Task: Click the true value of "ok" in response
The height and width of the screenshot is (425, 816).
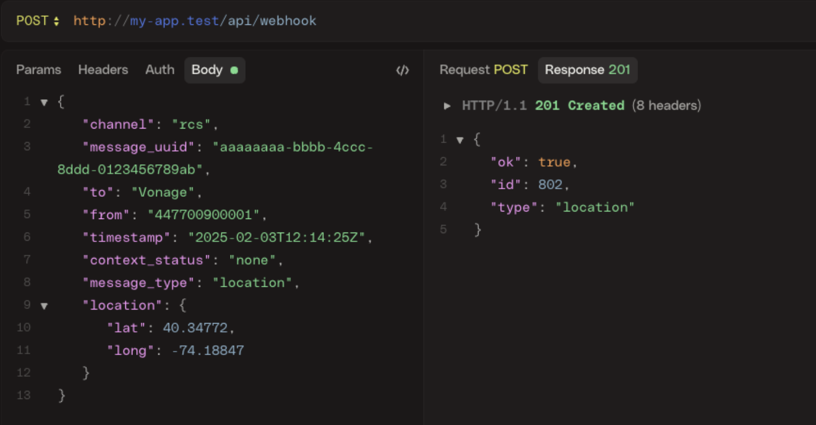Action: pyautogui.click(x=554, y=162)
